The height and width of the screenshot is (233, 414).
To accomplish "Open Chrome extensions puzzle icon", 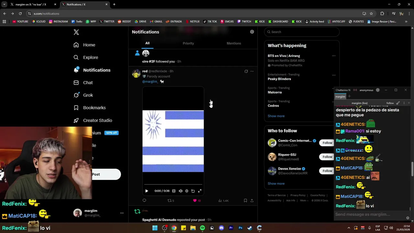I will 382,14.
